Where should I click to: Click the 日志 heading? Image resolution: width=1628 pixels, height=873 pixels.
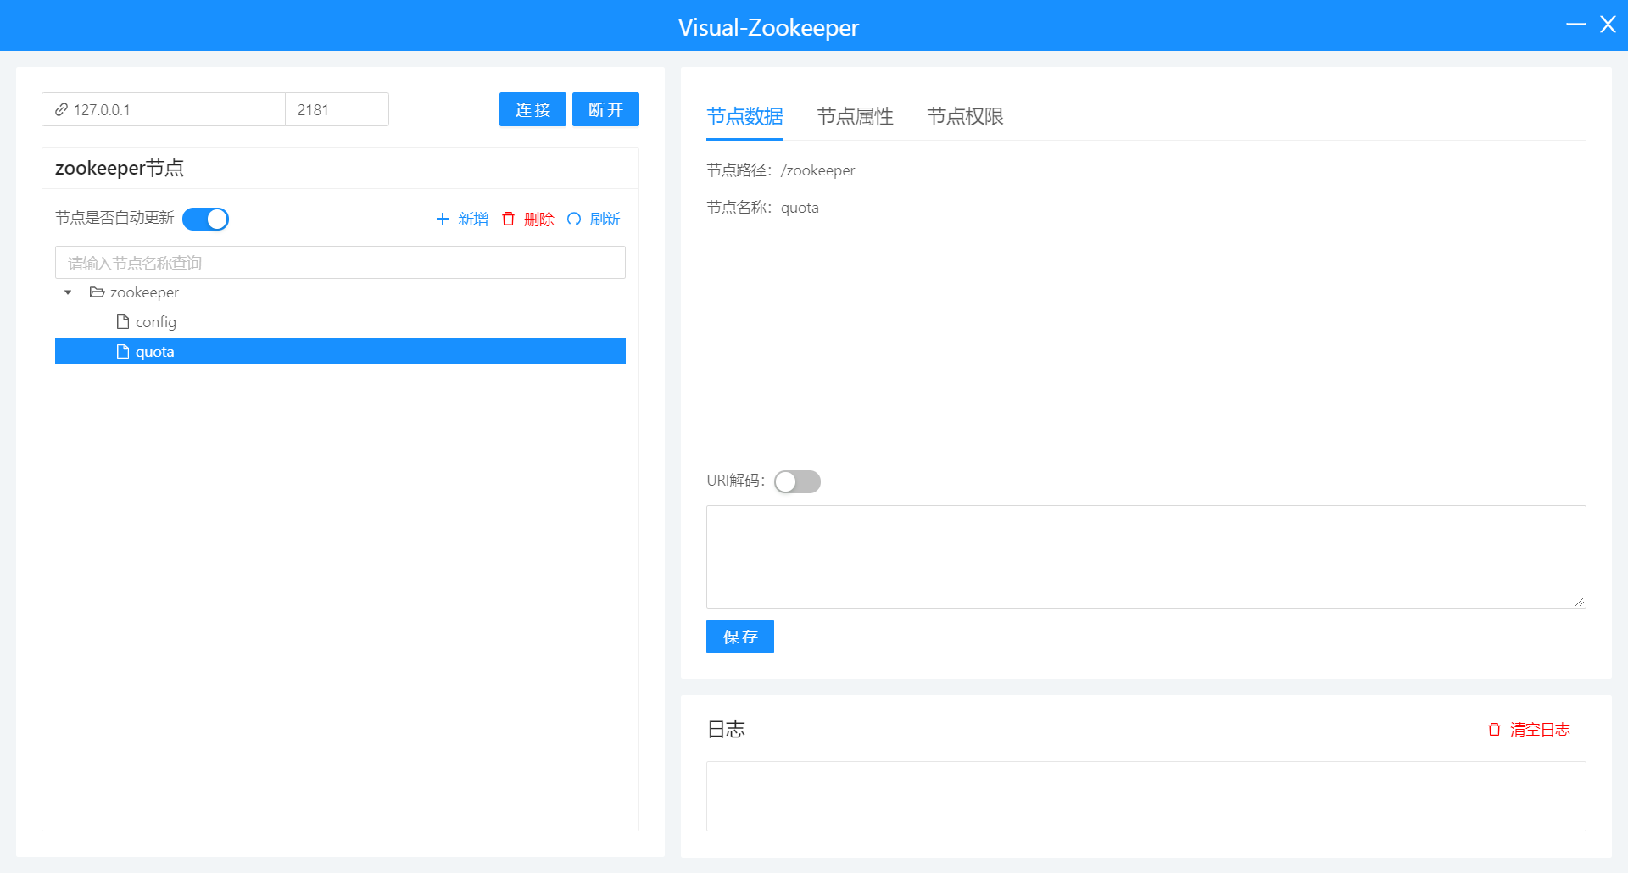726,729
